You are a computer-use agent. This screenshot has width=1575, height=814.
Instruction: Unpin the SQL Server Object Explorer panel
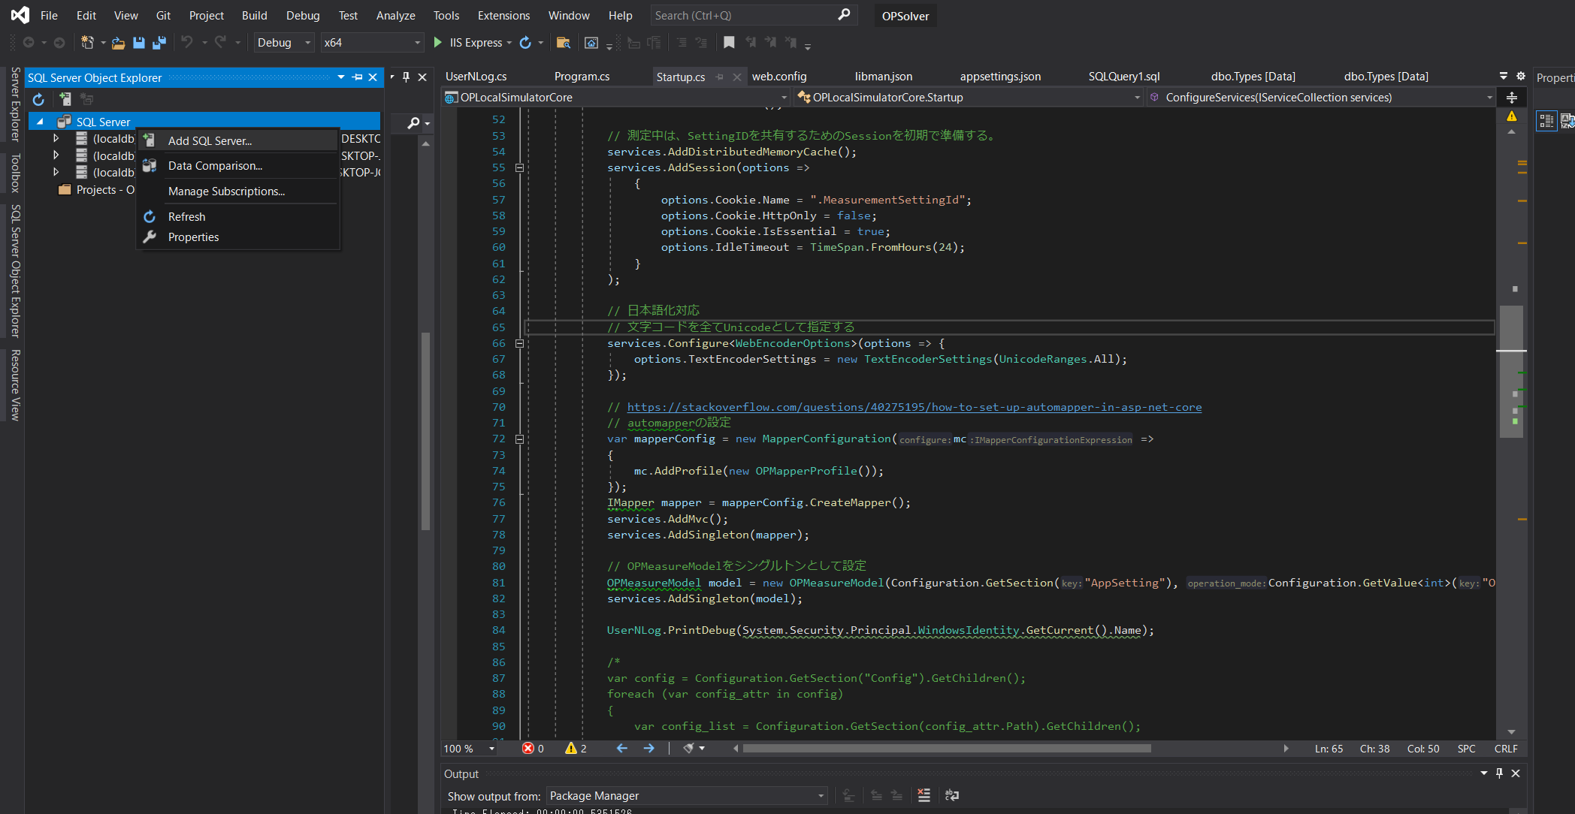click(x=358, y=77)
